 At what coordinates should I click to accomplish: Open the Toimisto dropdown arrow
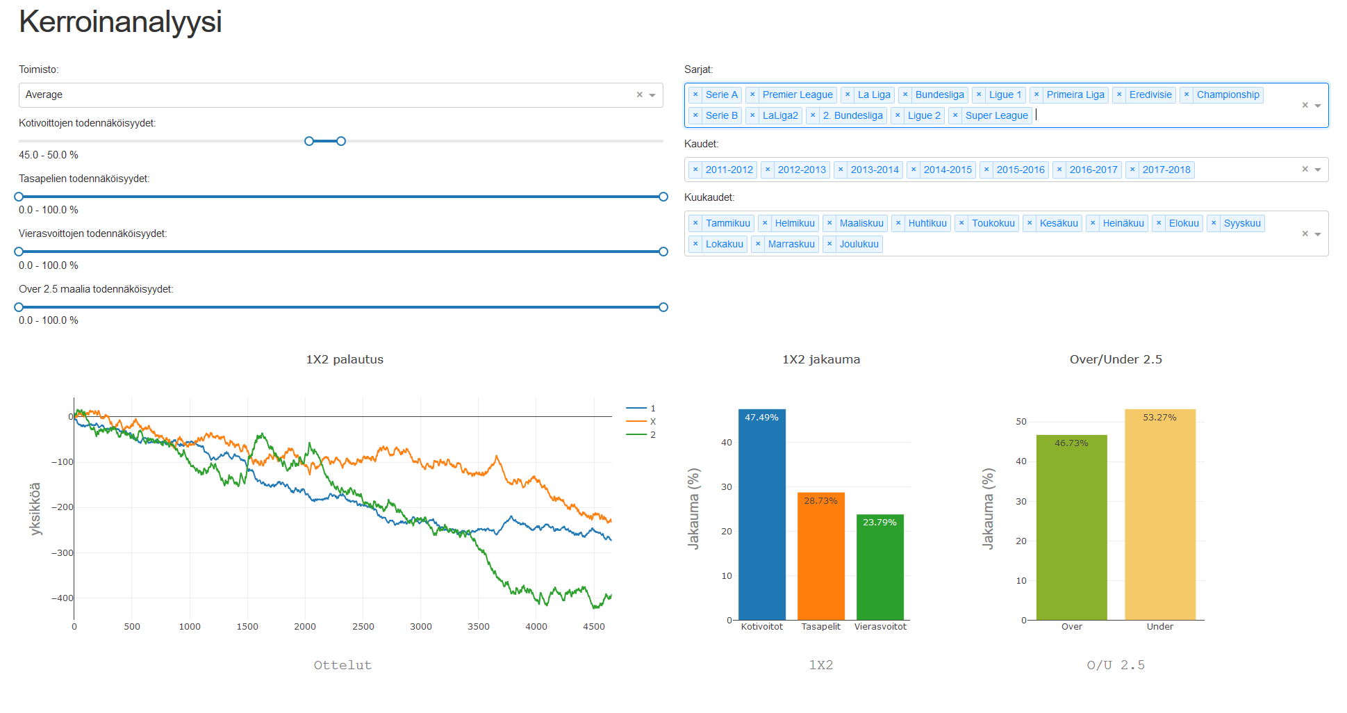pos(652,95)
